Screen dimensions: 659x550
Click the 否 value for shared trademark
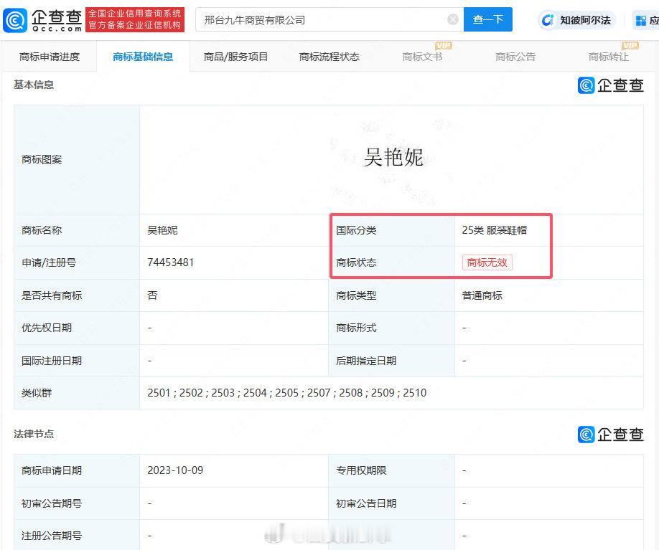152,295
